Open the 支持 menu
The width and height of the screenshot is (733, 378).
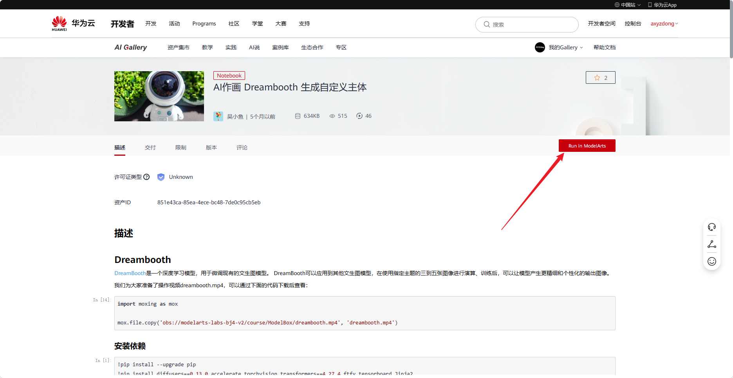coord(304,23)
